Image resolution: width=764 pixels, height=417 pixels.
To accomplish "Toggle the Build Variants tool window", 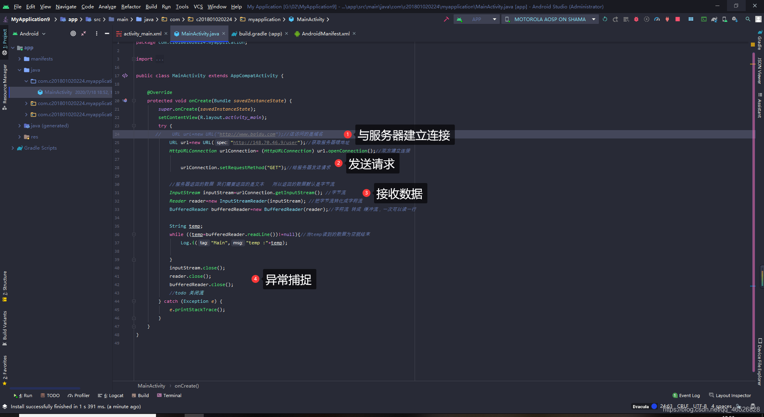I will click(5, 328).
